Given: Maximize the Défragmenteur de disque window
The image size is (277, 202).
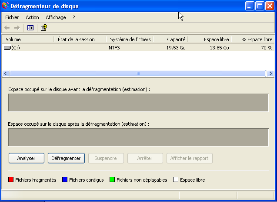Looking at the screenshot, I should point(260,6).
